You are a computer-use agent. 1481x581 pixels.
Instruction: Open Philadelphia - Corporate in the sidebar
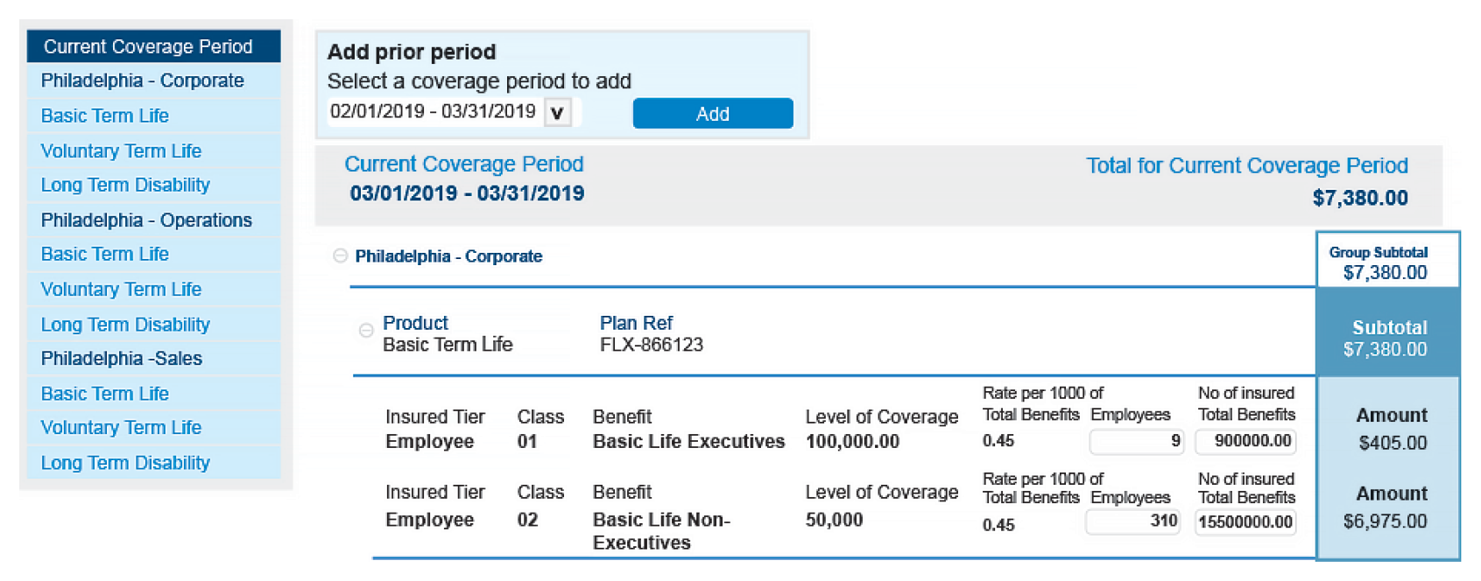tap(143, 80)
